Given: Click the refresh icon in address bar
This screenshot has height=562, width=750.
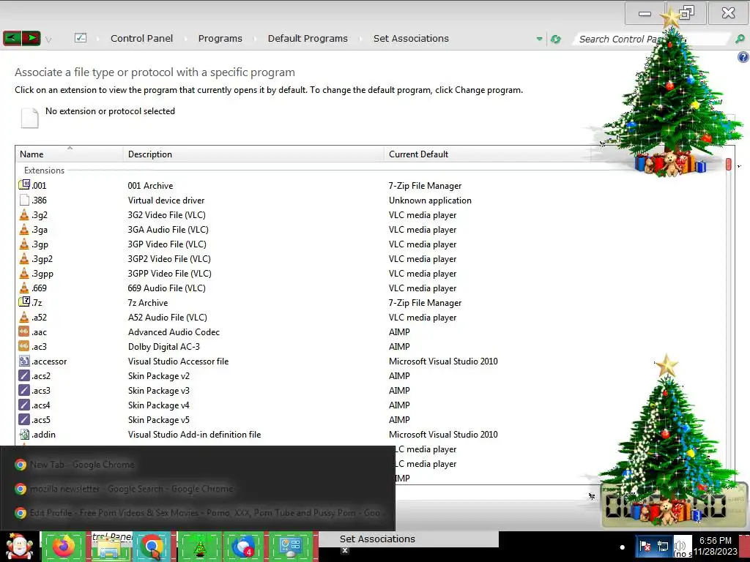Looking at the screenshot, I should coord(555,40).
